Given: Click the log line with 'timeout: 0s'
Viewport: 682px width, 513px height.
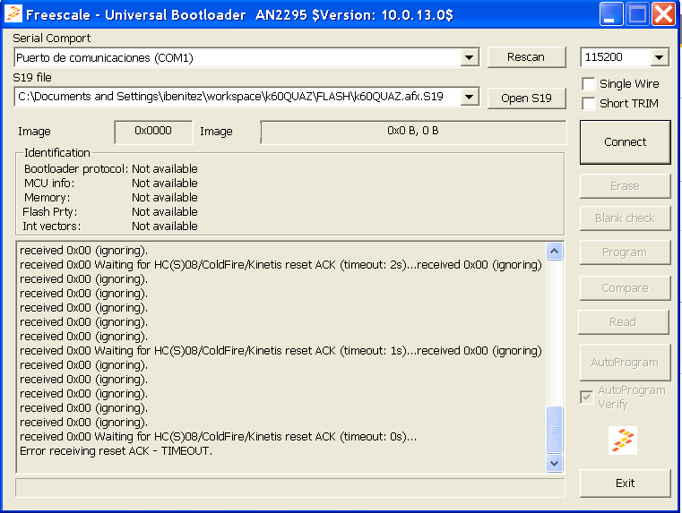Looking at the screenshot, I should [219, 437].
